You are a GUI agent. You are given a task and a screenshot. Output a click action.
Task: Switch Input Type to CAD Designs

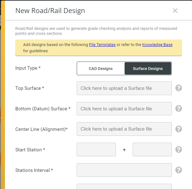point(101,68)
